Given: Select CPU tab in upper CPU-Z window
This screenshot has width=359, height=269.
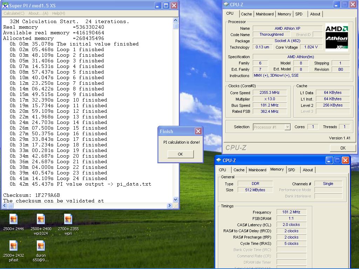Looking at the screenshot, I should coord(230,14).
